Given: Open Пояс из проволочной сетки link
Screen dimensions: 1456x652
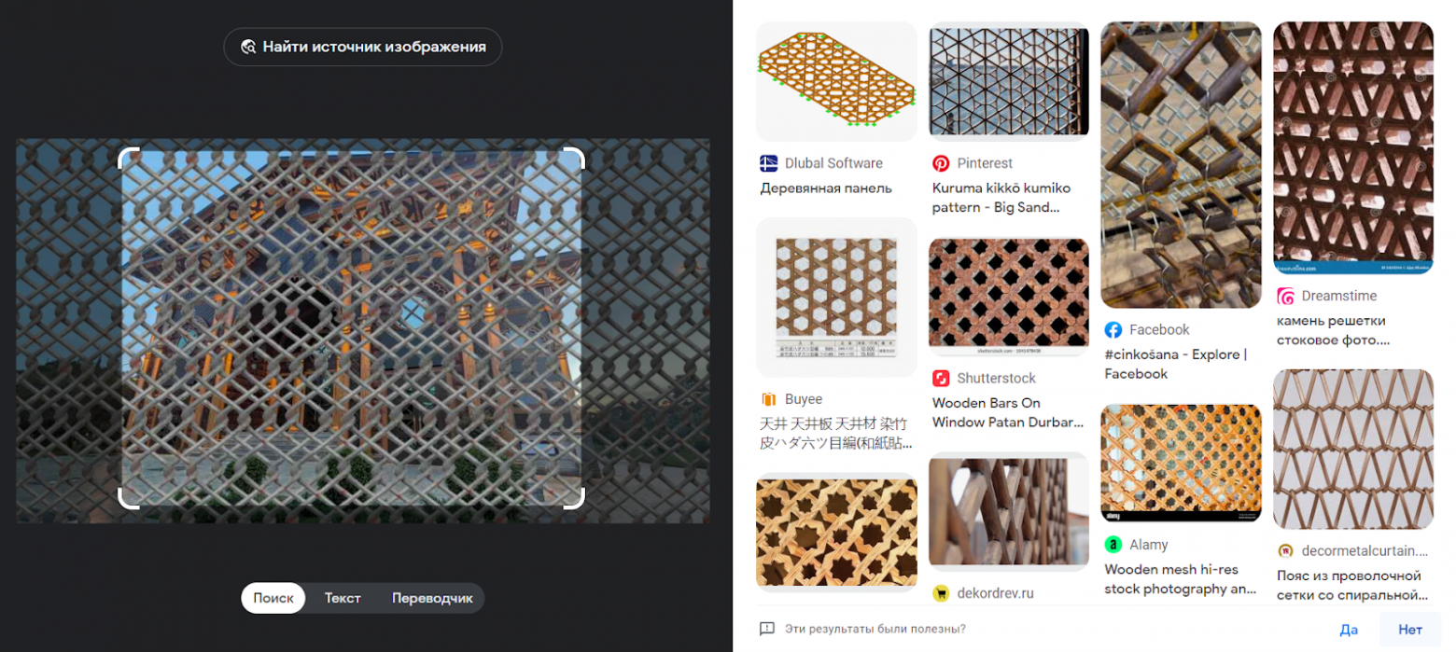Looking at the screenshot, I should [x=1352, y=585].
